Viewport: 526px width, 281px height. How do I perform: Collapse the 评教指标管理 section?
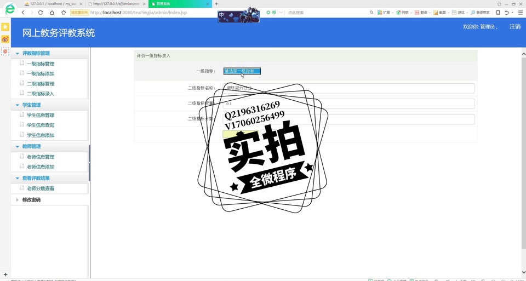pyautogui.click(x=36, y=54)
